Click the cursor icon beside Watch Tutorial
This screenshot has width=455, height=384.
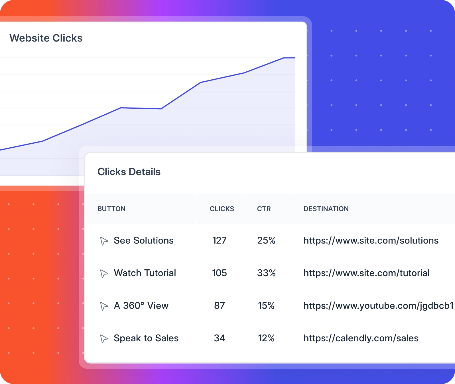pyautogui.click(x=104, y=274)
